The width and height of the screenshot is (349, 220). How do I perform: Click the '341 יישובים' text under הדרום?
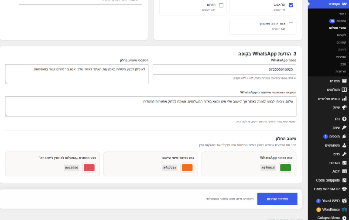209,10
